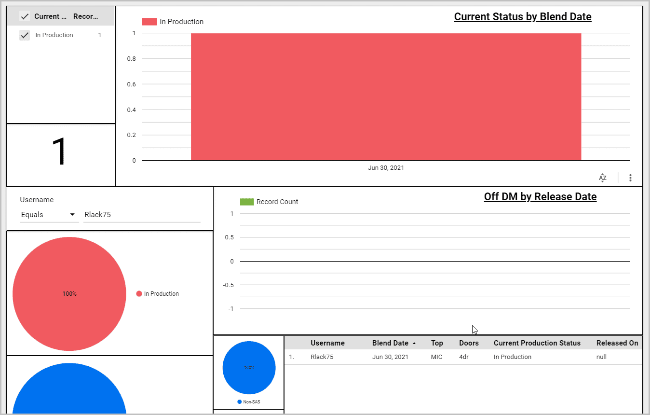Image resolution: width=650 pixels, height=415 pixels.
Task: Click the Current Status by Blend Date title
Action: tap(523, 17)
